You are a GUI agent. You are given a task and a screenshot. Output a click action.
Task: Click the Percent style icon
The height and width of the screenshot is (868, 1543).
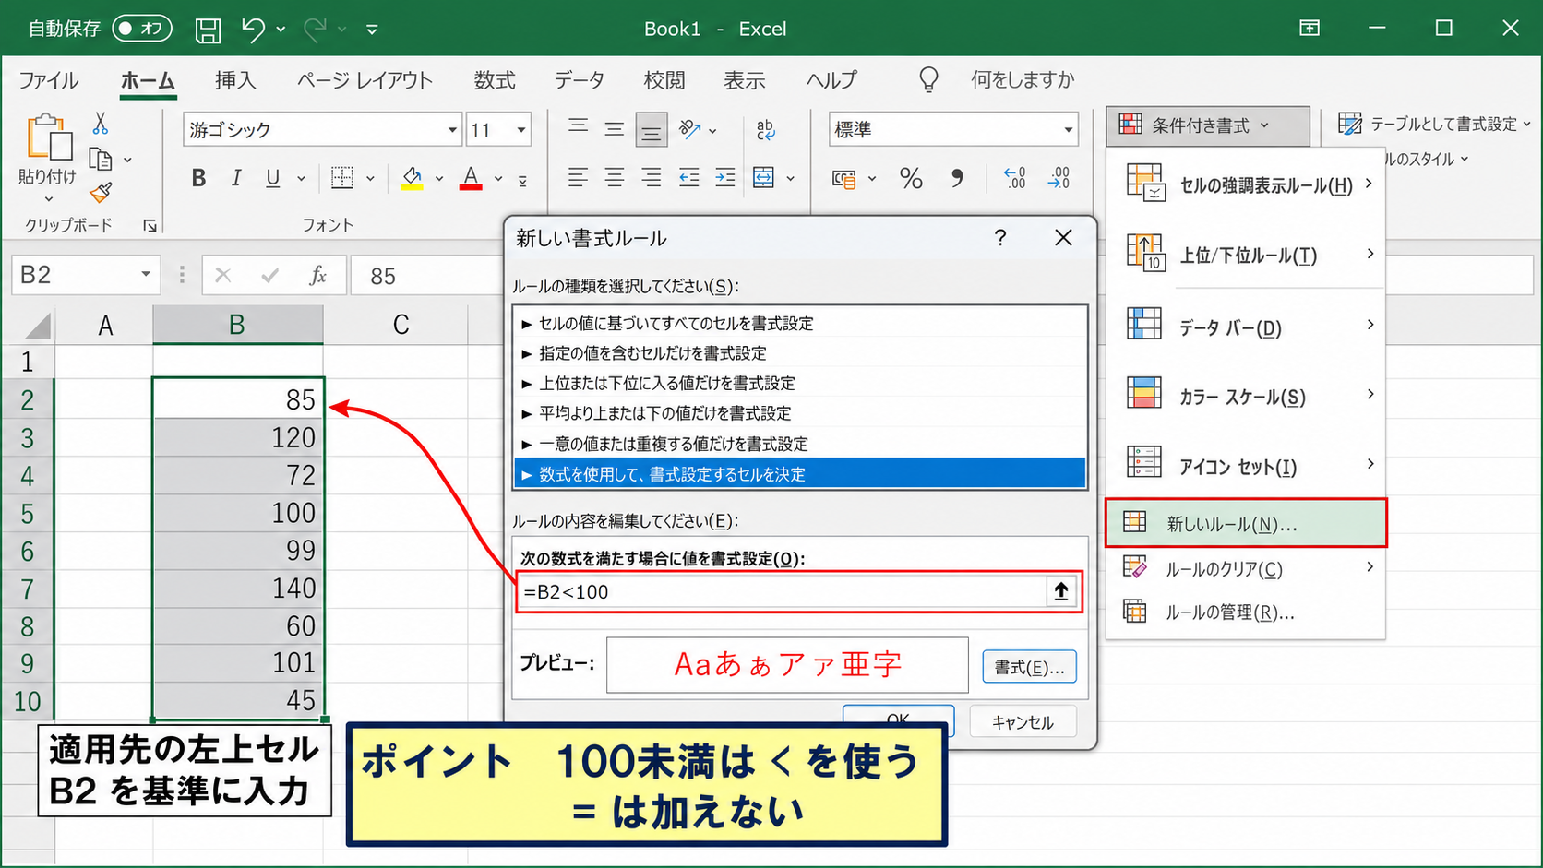pos(911,178)
